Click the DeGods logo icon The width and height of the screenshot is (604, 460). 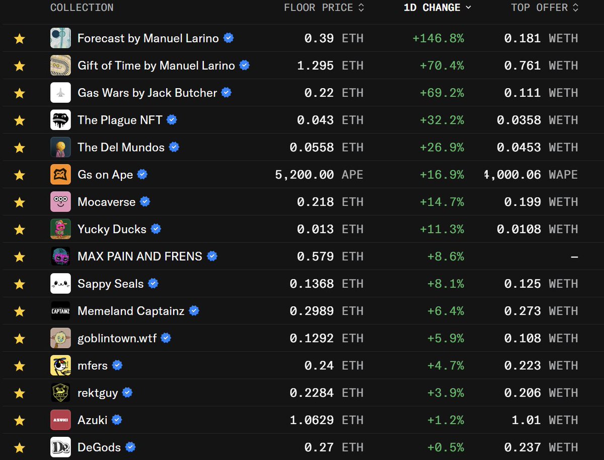point(60,447)
